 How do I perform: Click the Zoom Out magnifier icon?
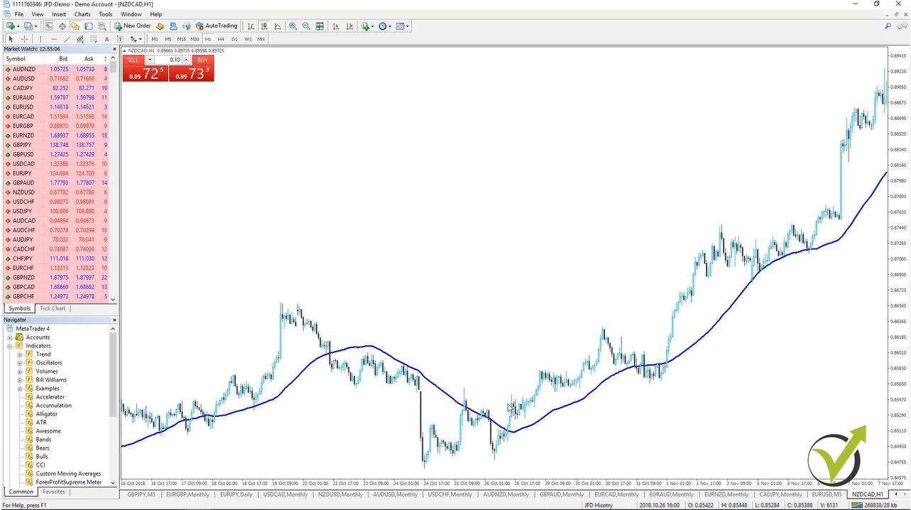coord(306,26)
